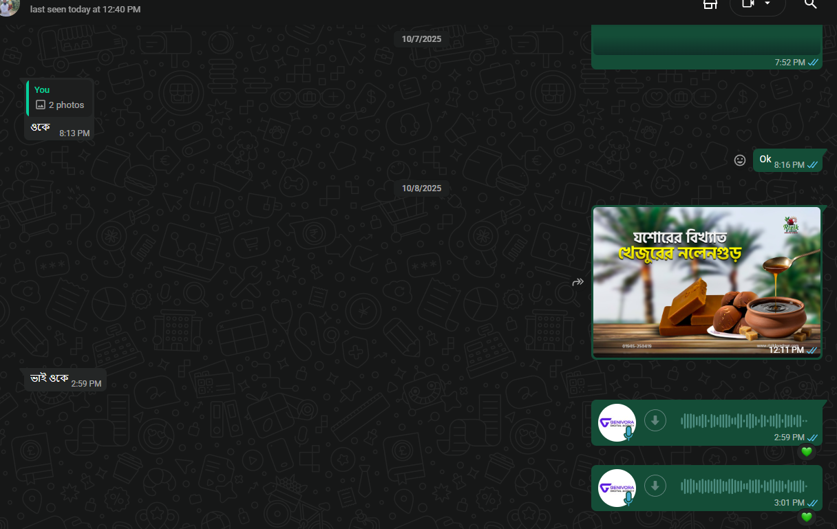
Task: Click the GENIVORA avatar on the 2:59 PM voice note
Action: (617, 420)
